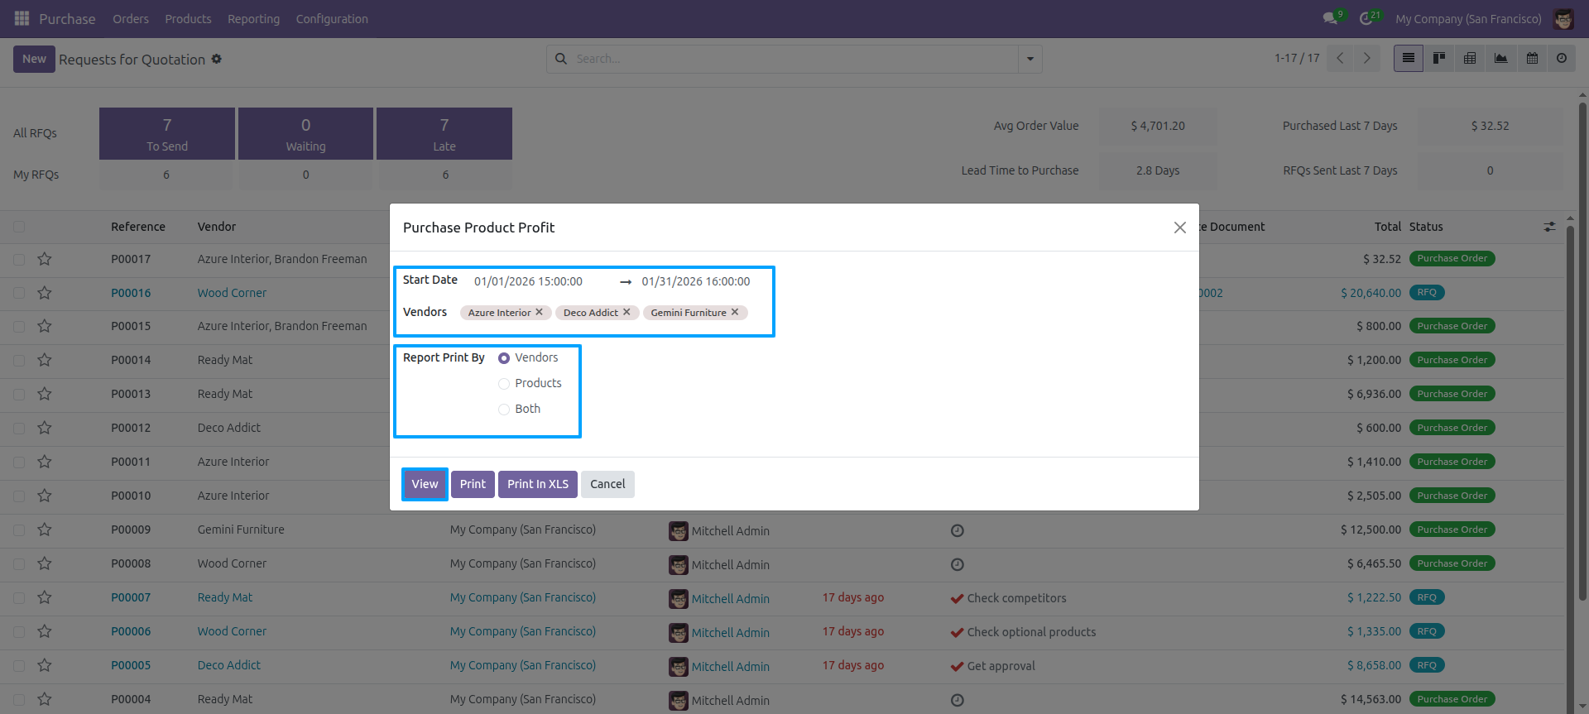The height and width of the screenshot is (714, 1589).
Task: Focus the Search input box
Action: (x=794, y=59)
